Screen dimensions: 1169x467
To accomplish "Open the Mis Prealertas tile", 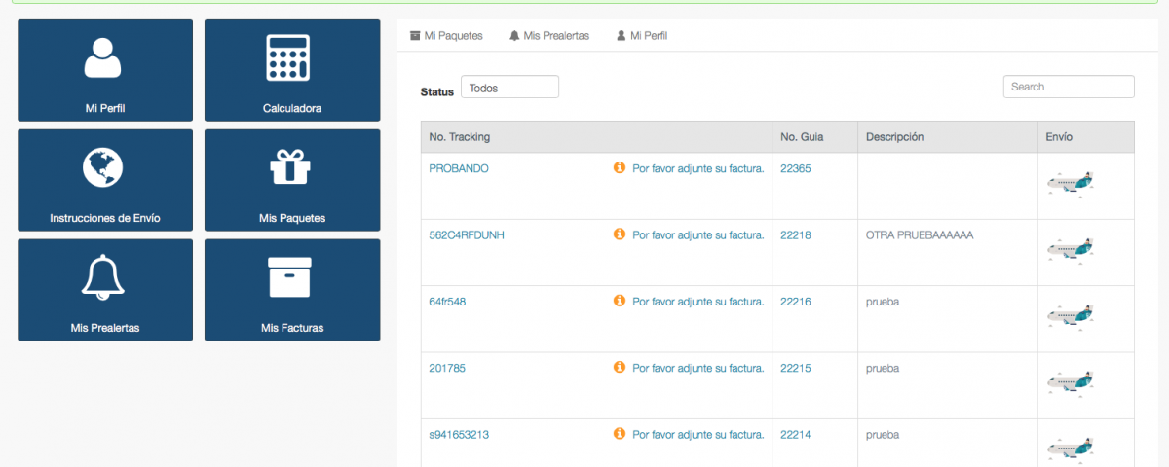I will coord(105,290).
